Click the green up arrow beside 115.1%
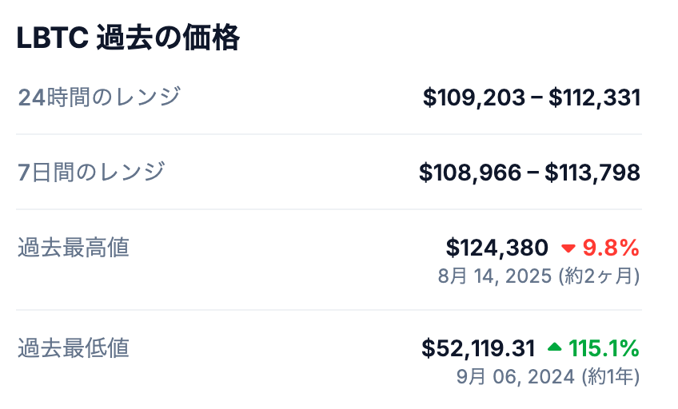 point(555,347)
